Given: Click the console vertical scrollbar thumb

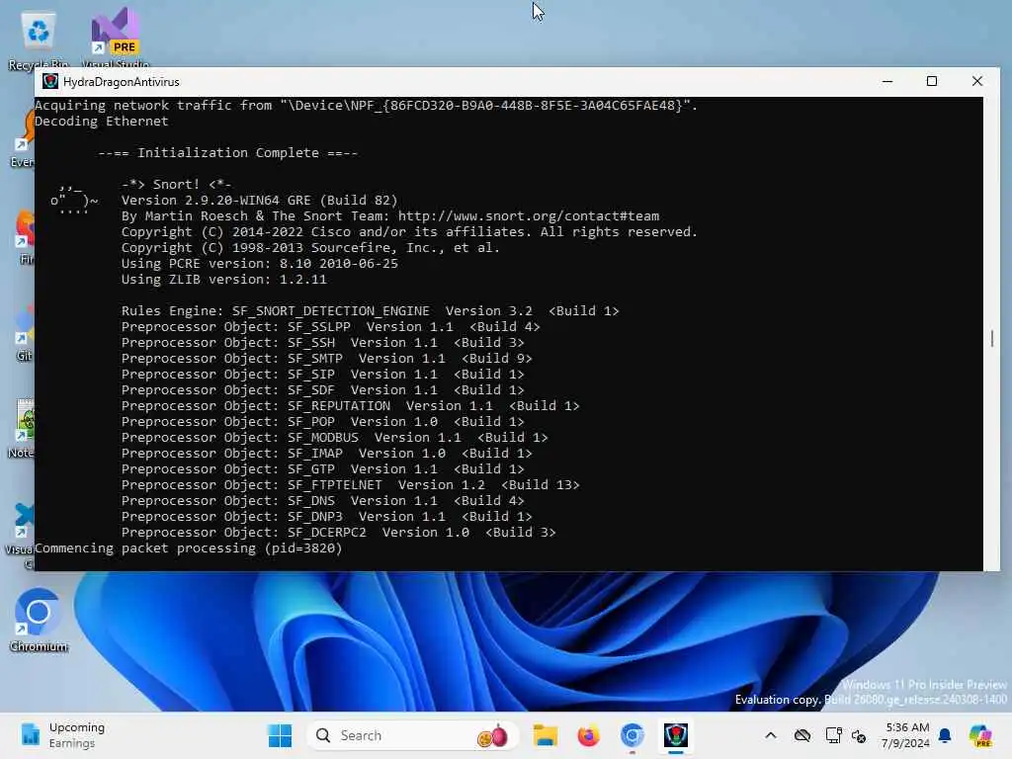Looking at the screenshot, I should point(992,338).
